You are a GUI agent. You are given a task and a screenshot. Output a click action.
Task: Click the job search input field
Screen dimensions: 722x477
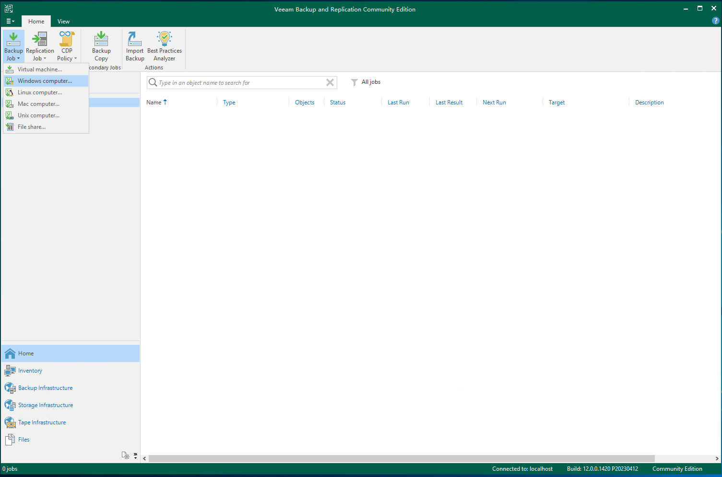(x=241, y=83)
